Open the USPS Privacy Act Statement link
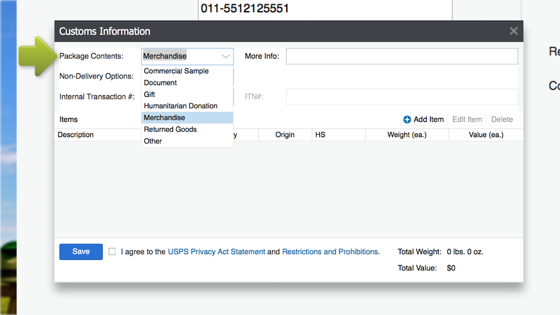The image size is (560, 315). pyautogui.click(x=216, y=252)
